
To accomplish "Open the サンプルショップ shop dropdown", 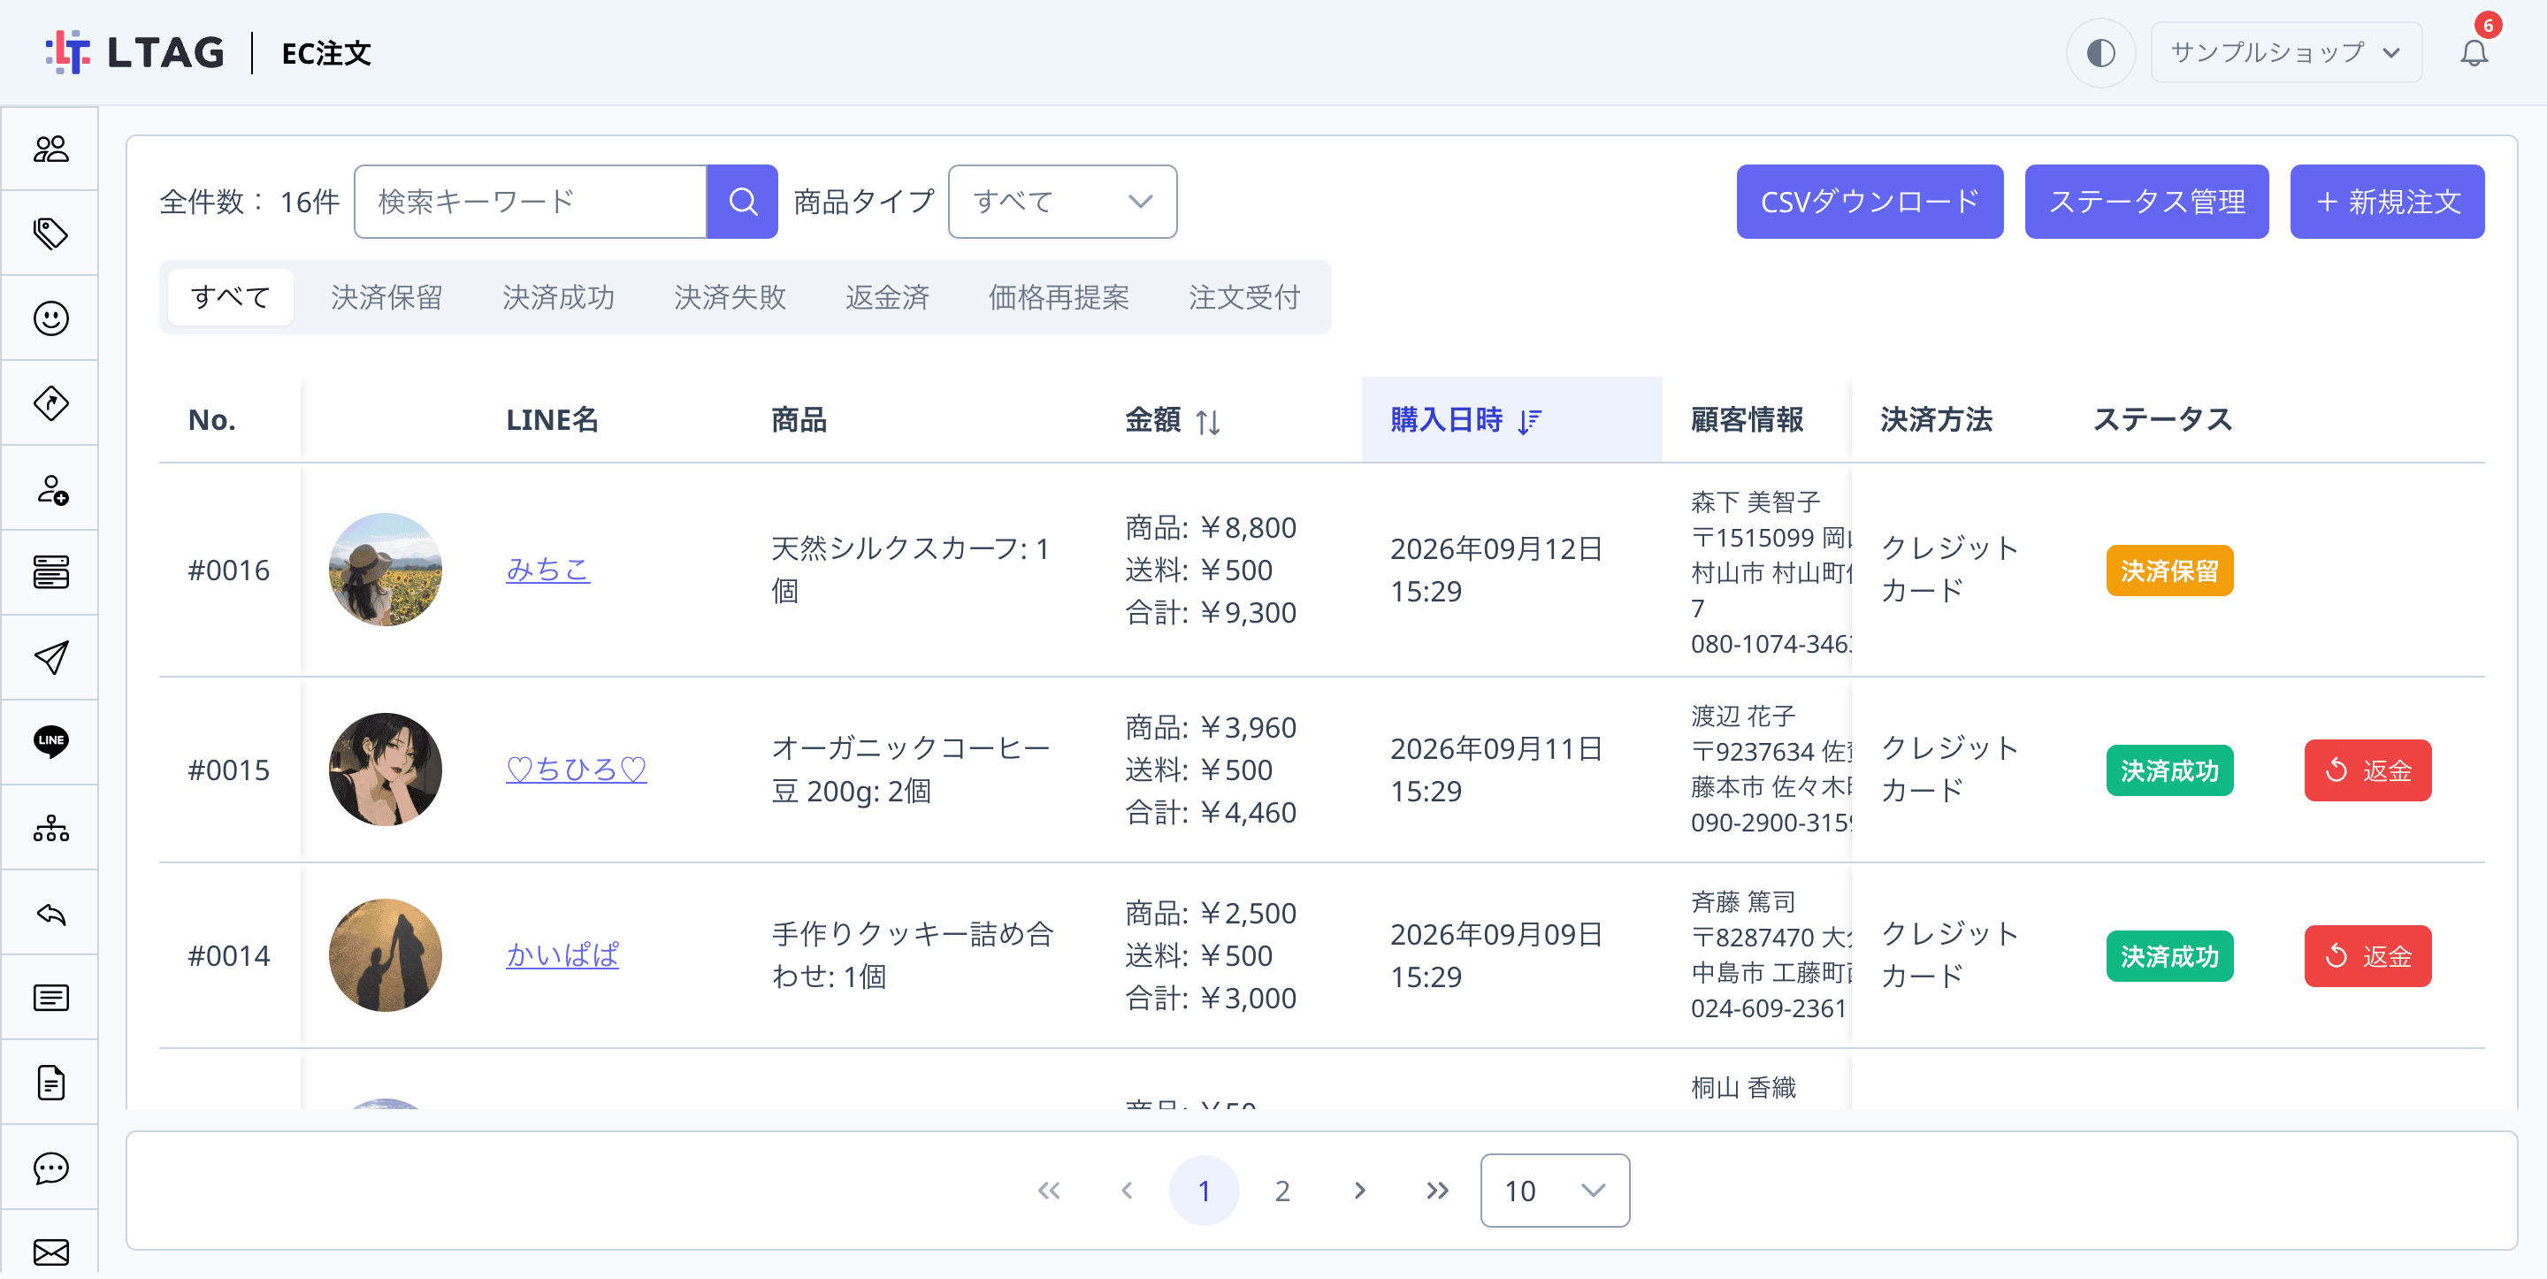I will 2286,52.
